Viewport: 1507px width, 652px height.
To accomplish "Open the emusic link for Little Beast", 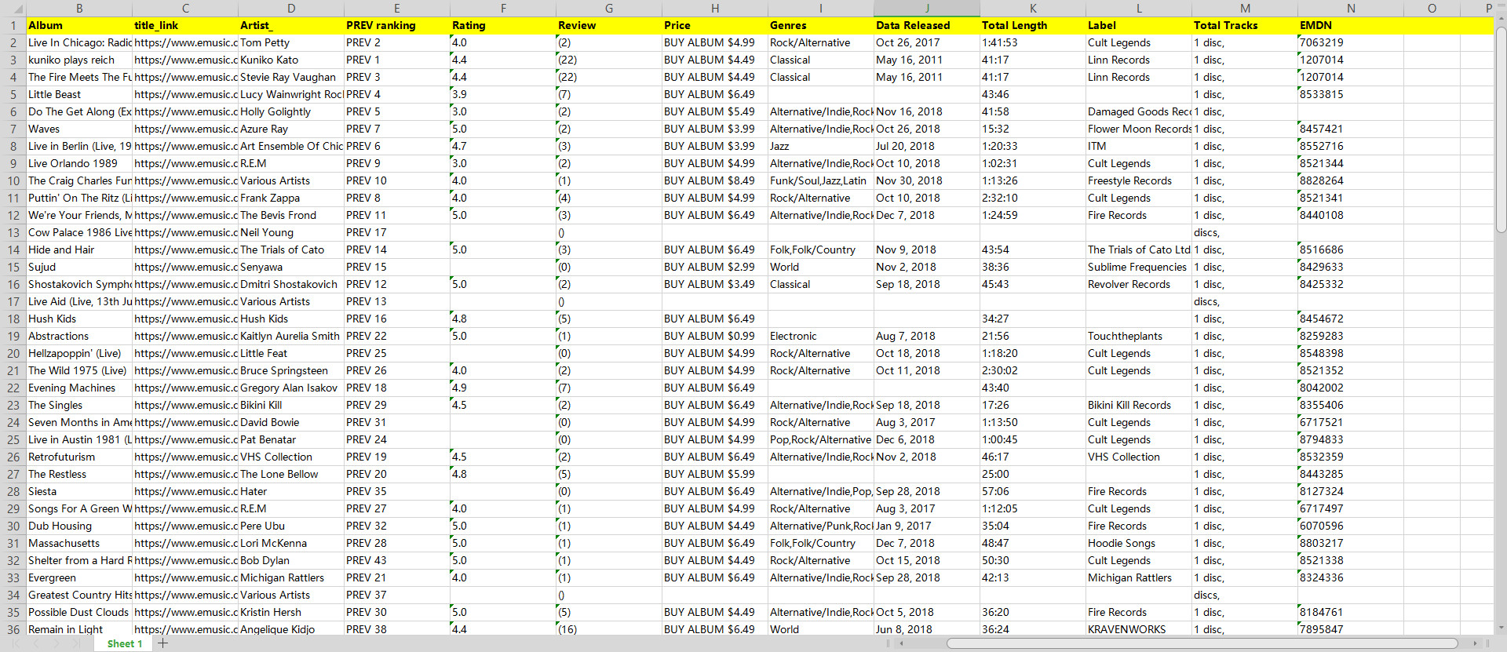I will [x=185, y=94].
